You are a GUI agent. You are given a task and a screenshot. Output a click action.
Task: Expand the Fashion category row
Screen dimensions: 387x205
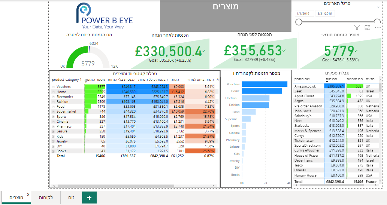pos(53,102)
